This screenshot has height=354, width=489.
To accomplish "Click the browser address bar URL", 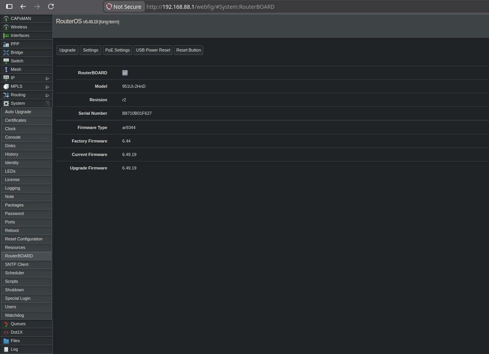I will point(210,7).
